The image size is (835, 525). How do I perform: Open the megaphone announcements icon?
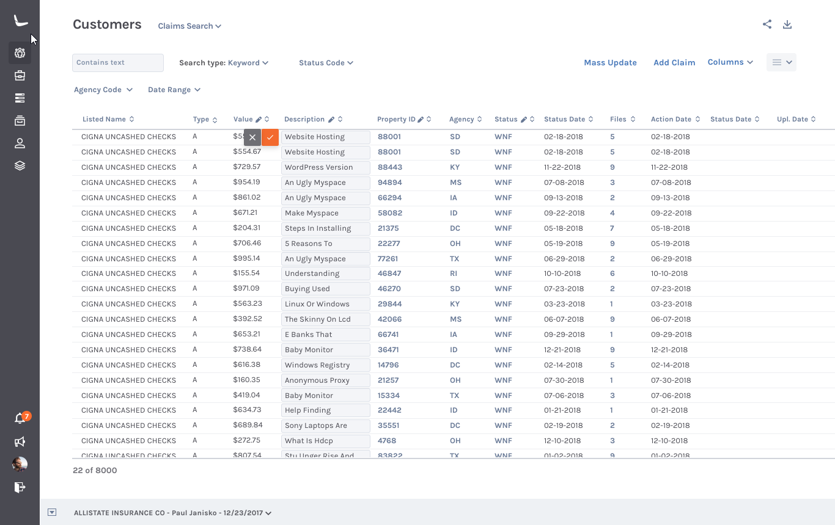click(x=20, y=441)
